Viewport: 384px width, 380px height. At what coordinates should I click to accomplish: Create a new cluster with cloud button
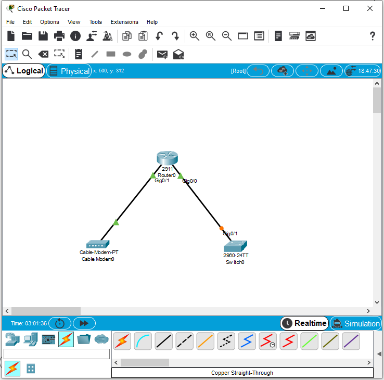point(283,71)
